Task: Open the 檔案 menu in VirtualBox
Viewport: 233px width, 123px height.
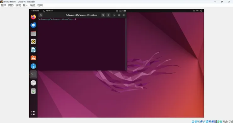Action: pyautogui.click(x=4, y=5)
